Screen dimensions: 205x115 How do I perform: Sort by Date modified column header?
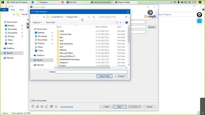(x=101, y=27)
